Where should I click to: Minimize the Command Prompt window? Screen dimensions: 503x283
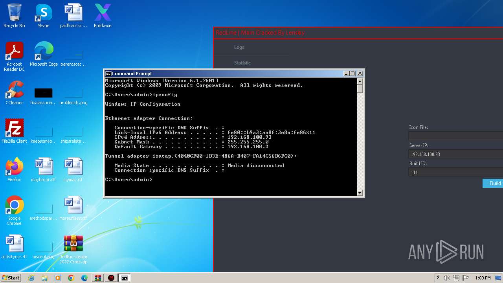tap(346, 74)
